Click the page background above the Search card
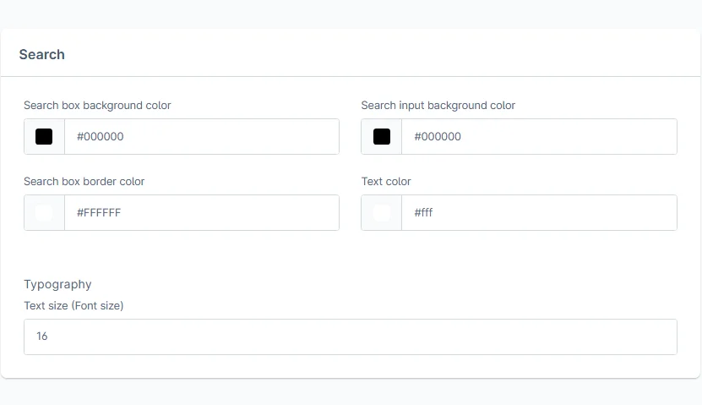This screenshot has height=405, width=702. [351, 14]
